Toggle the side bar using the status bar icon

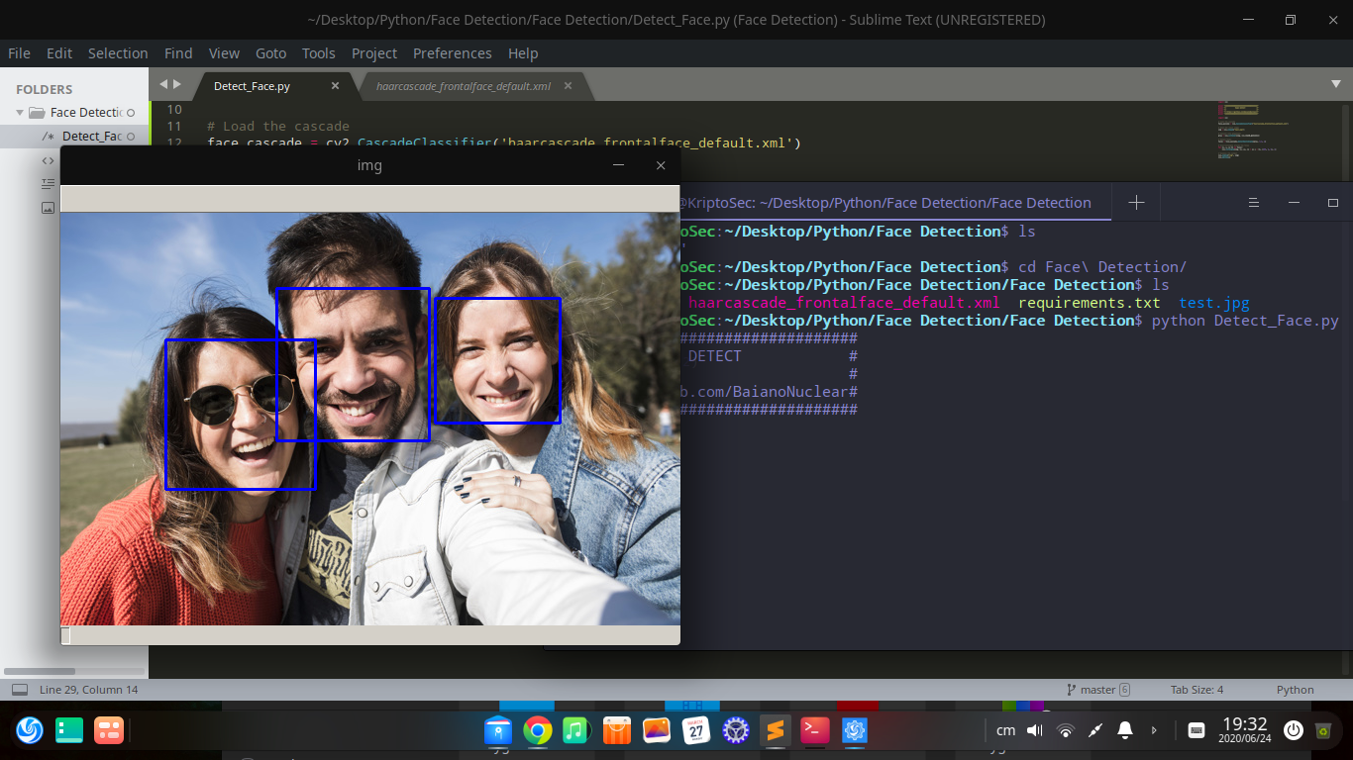click(19, 690)
